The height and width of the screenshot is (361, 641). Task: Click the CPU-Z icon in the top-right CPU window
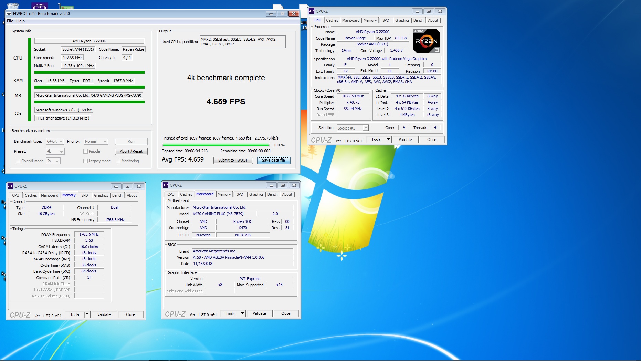[x=312, y=11]
